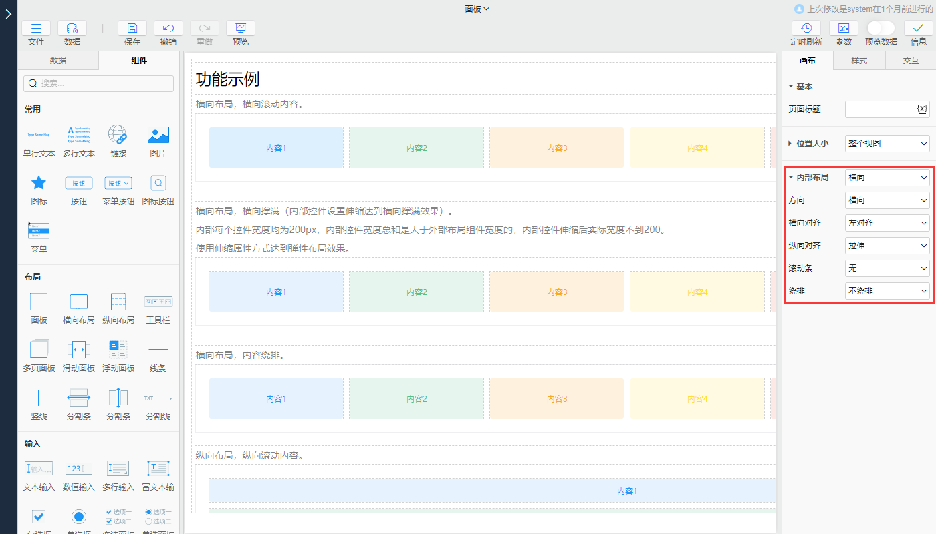Open the 横向对齐 dropdown
Viewport: 936px width, 534px height.
pyautogui.click(x=887, y=223)
